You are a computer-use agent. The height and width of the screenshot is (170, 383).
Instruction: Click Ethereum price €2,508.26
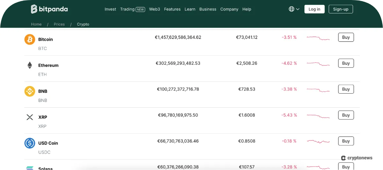247,63
